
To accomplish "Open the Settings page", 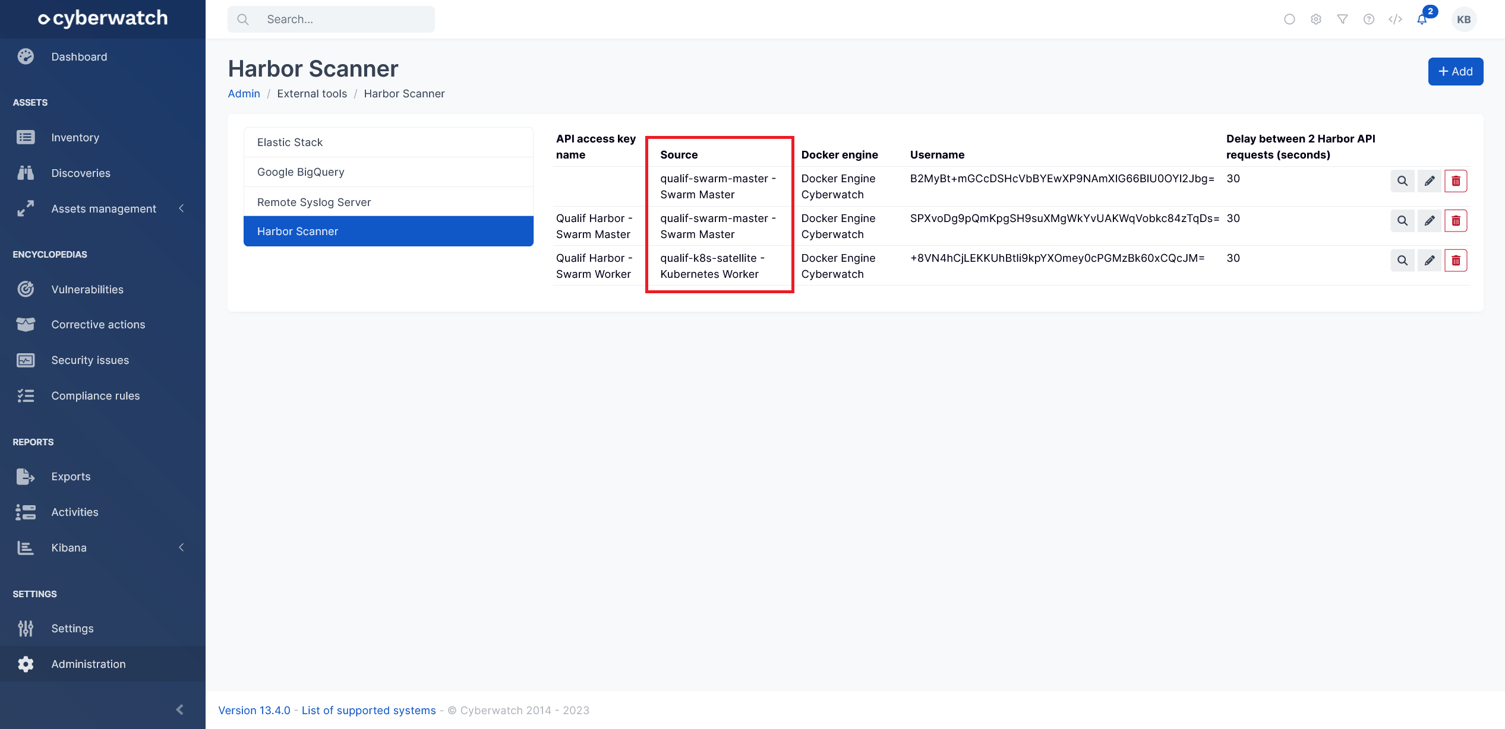I will (72, 629).
